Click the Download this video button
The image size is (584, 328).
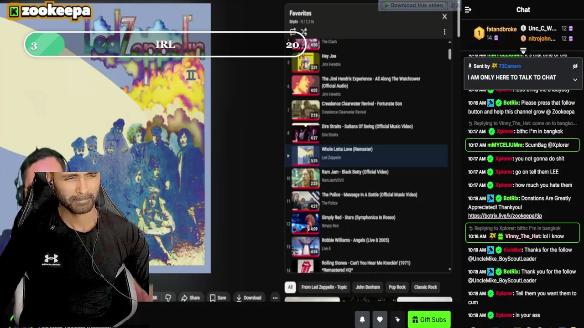click(x=413, y=5)
